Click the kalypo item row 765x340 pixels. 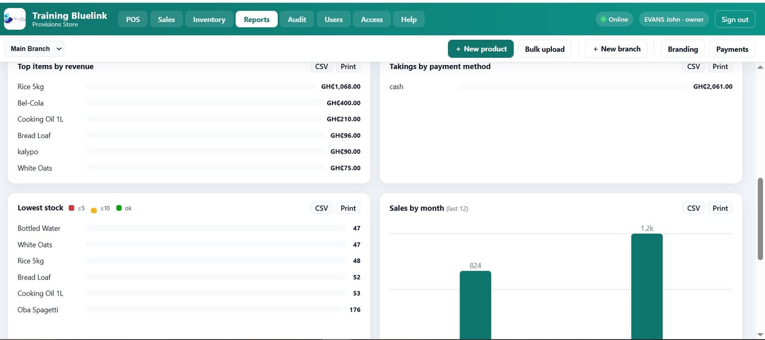click(189, 152)
